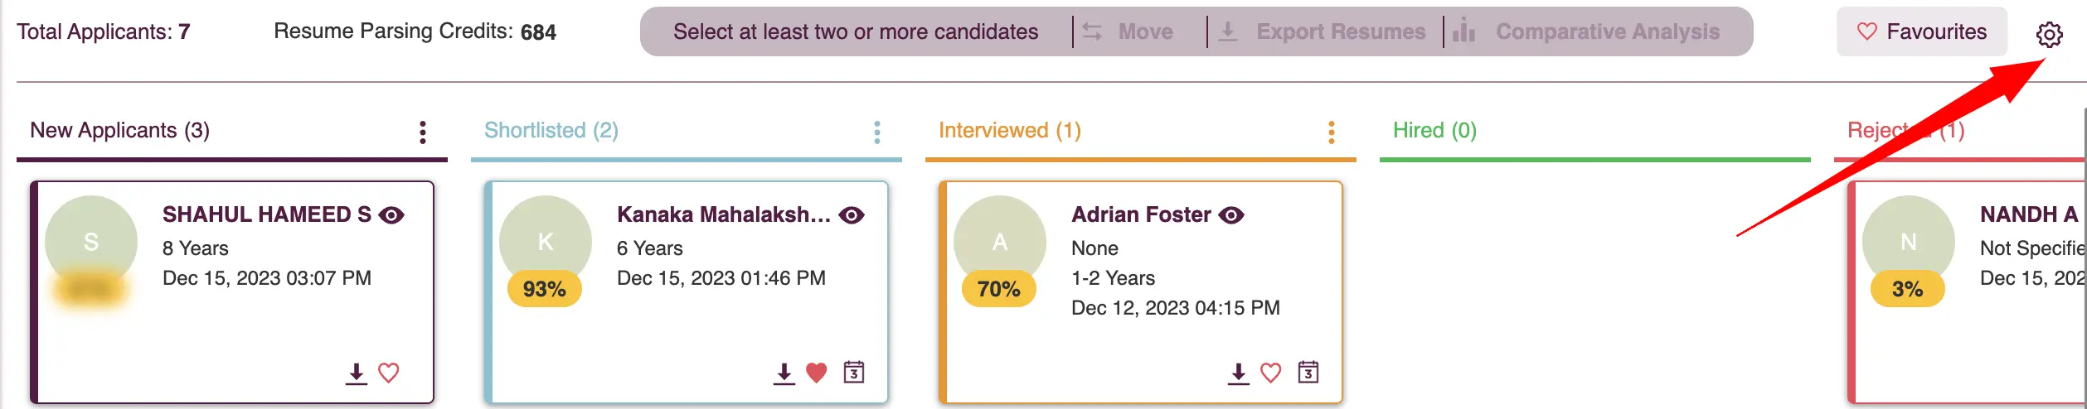The image size is (2087, 409).
Task: Open calendar icon on Adrian Foster's card
Action: (x=1308, y=372)
